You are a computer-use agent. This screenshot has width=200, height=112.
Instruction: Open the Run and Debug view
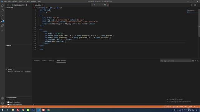(2, 21)
